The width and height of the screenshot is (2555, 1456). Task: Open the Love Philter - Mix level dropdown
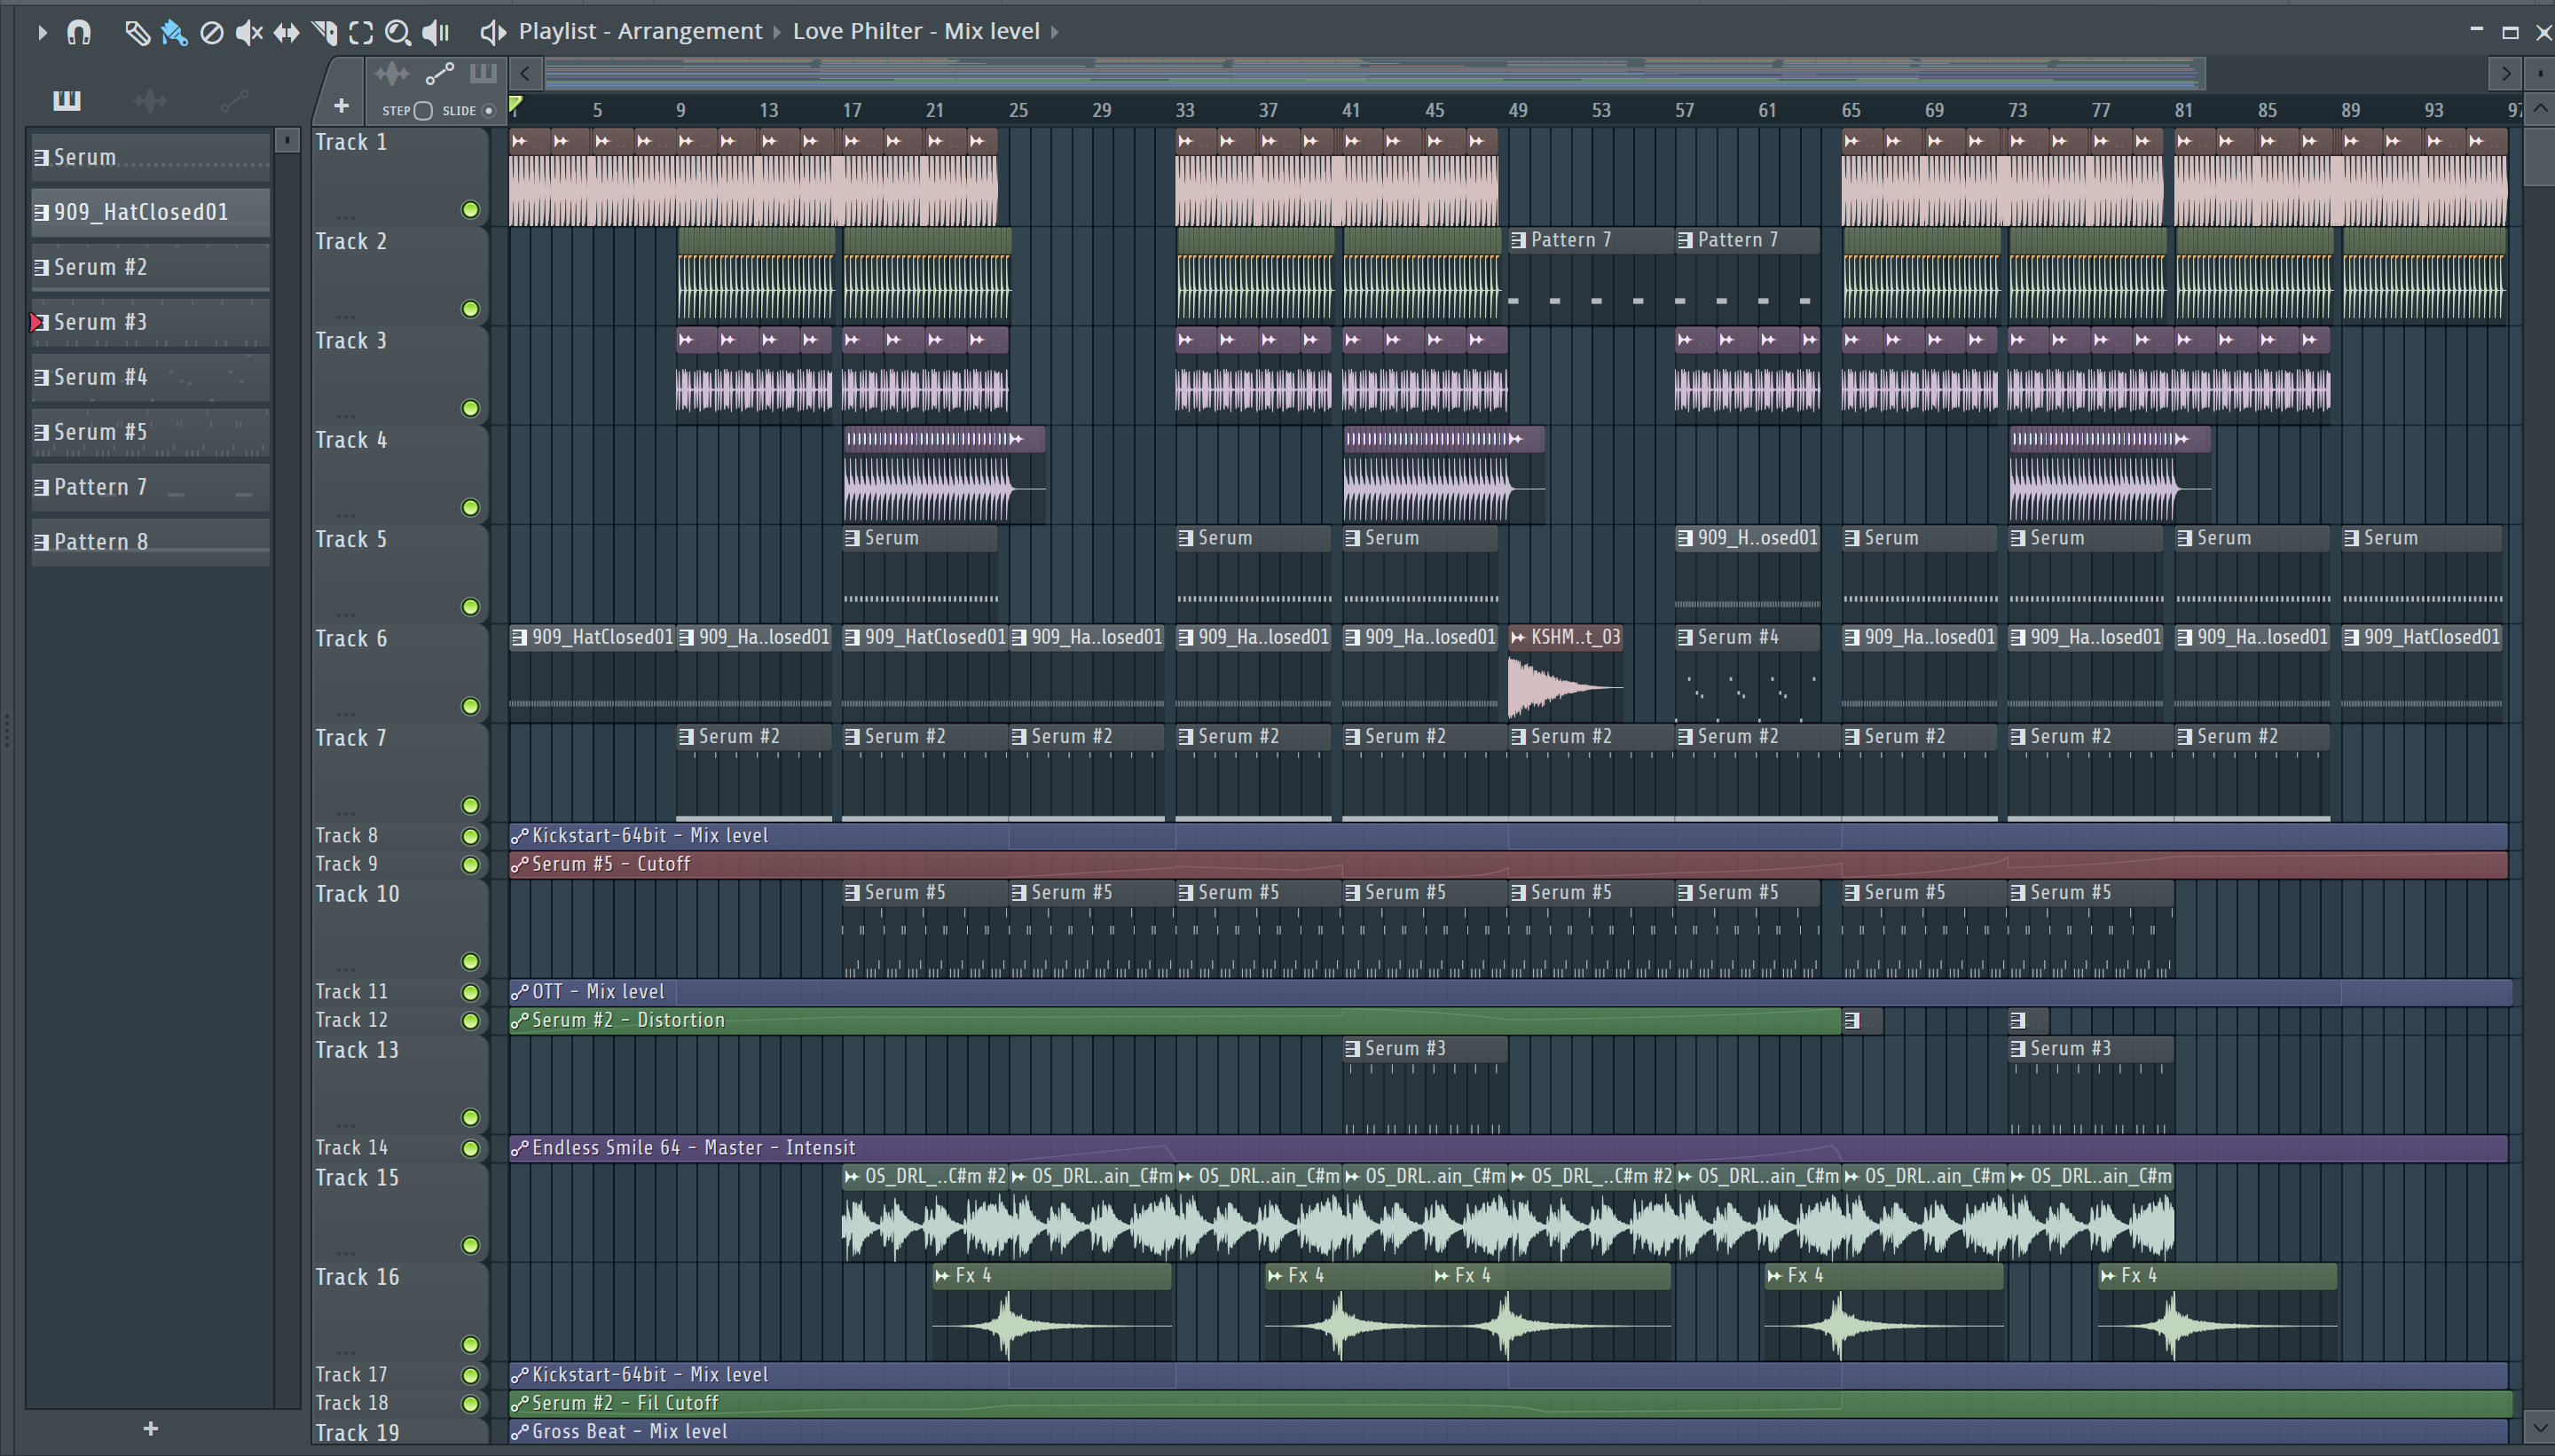[916, 31]
